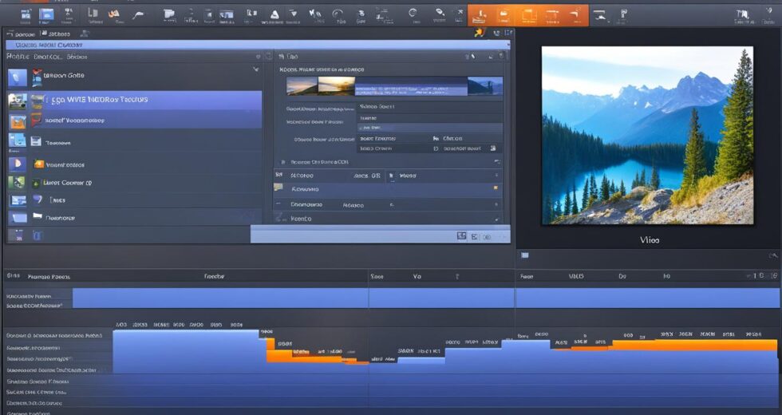The height and width of the screenshot is (415, 782).
Task: Click the orange marker on the highlighted table row
Action: (496, 188)
